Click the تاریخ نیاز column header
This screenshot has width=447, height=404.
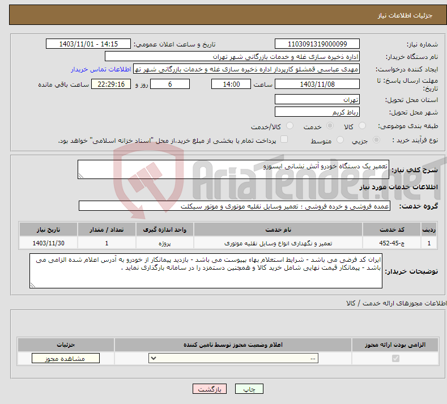48,229
